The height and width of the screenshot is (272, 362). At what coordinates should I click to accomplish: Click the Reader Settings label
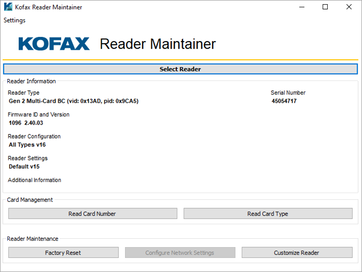[27, 158]
